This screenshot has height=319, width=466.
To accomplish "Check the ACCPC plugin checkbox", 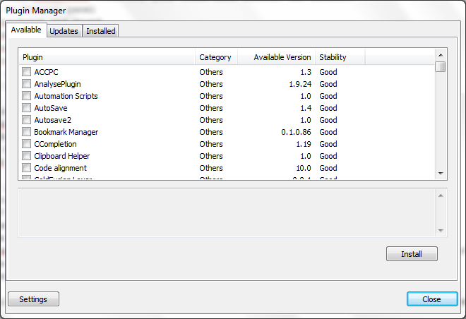I will pyautogui.click(x=26, y=72).
